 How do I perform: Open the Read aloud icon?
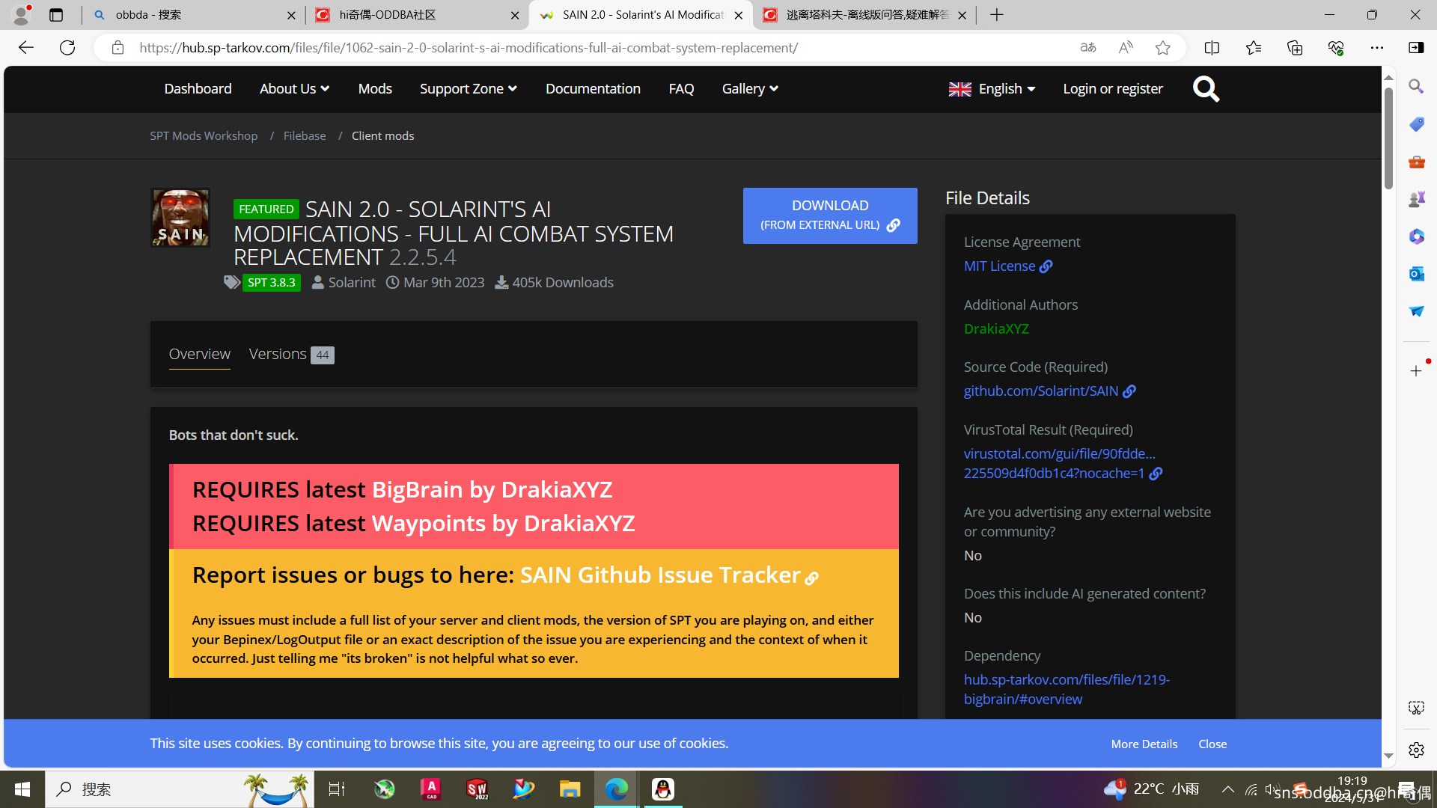click(1125, 48)
